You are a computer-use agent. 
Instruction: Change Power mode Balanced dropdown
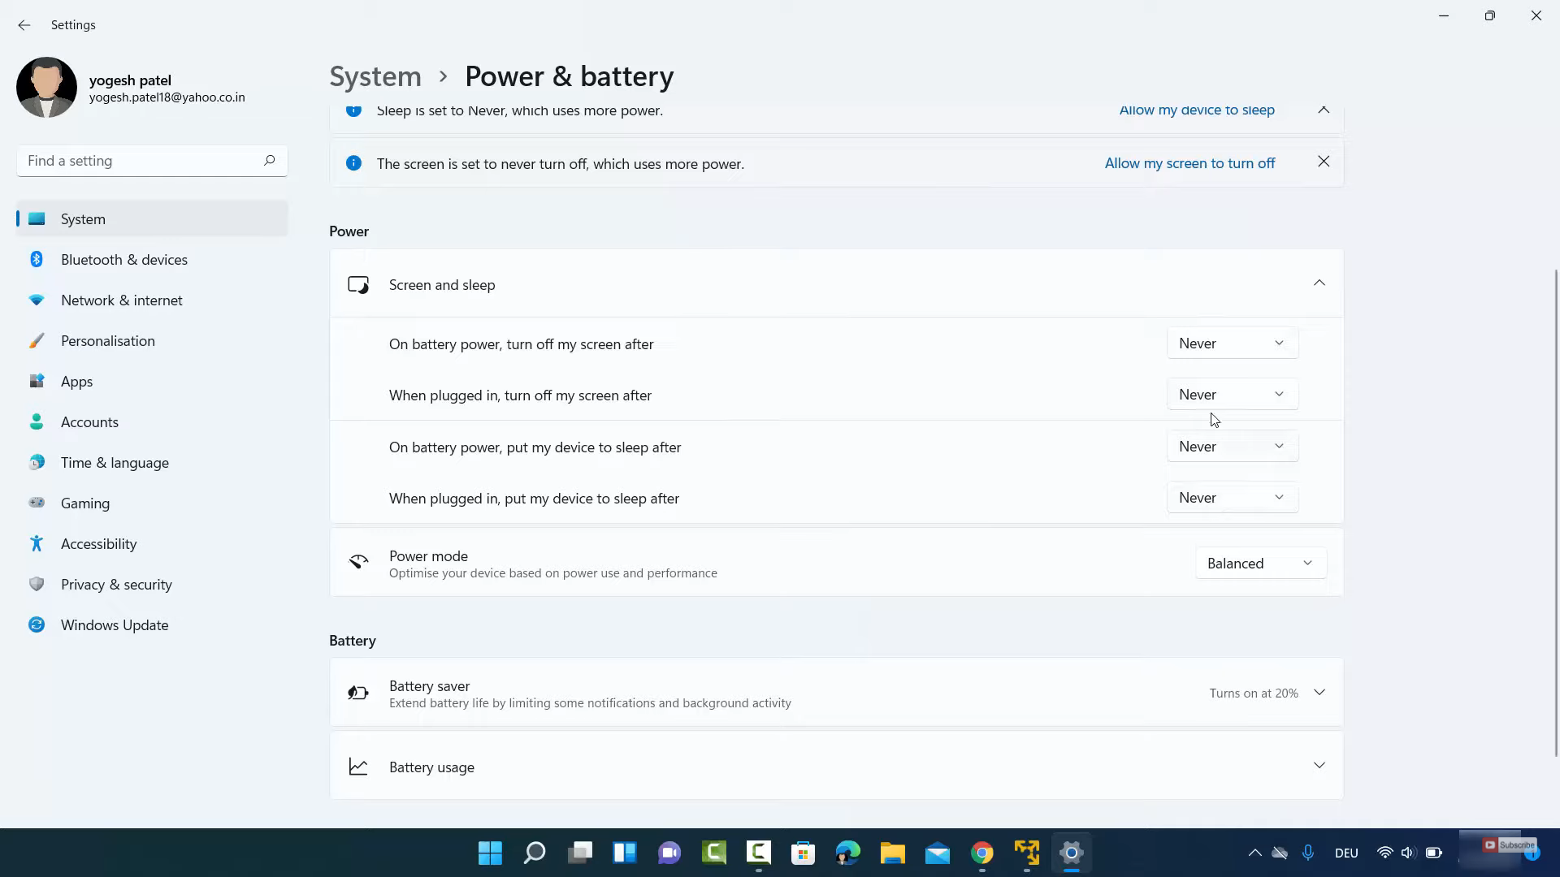(x=1259, y=564)
